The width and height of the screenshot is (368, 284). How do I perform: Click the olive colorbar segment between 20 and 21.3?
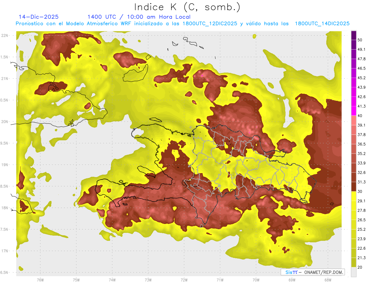click(354, 262)
